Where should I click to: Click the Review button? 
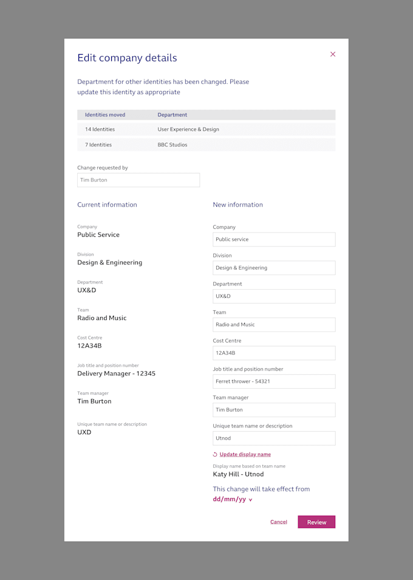click(x=316, y=522)
